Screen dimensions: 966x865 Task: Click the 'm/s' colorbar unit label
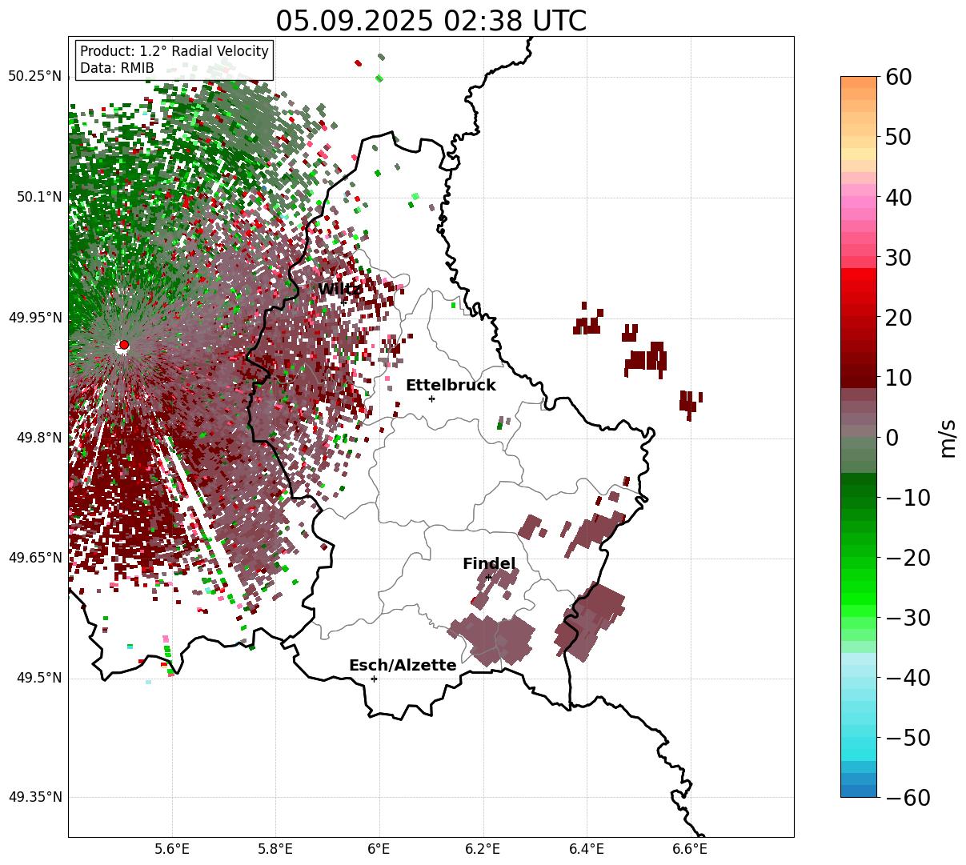point(948,437)
